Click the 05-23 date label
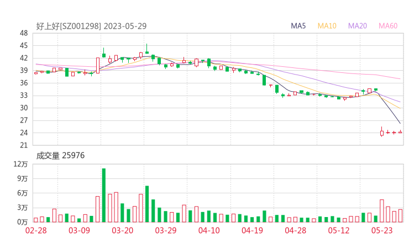409x243 pixels. click(382, 230)
